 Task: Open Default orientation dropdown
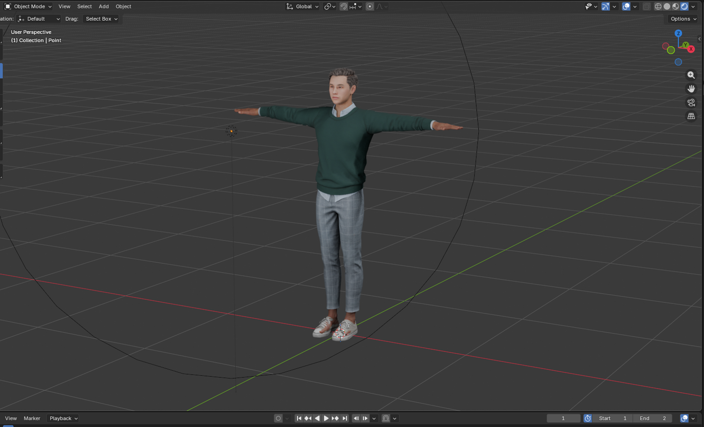pos(39,19)
